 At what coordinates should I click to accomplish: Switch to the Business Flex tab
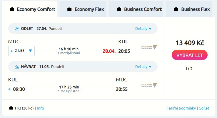pos(191,9)
